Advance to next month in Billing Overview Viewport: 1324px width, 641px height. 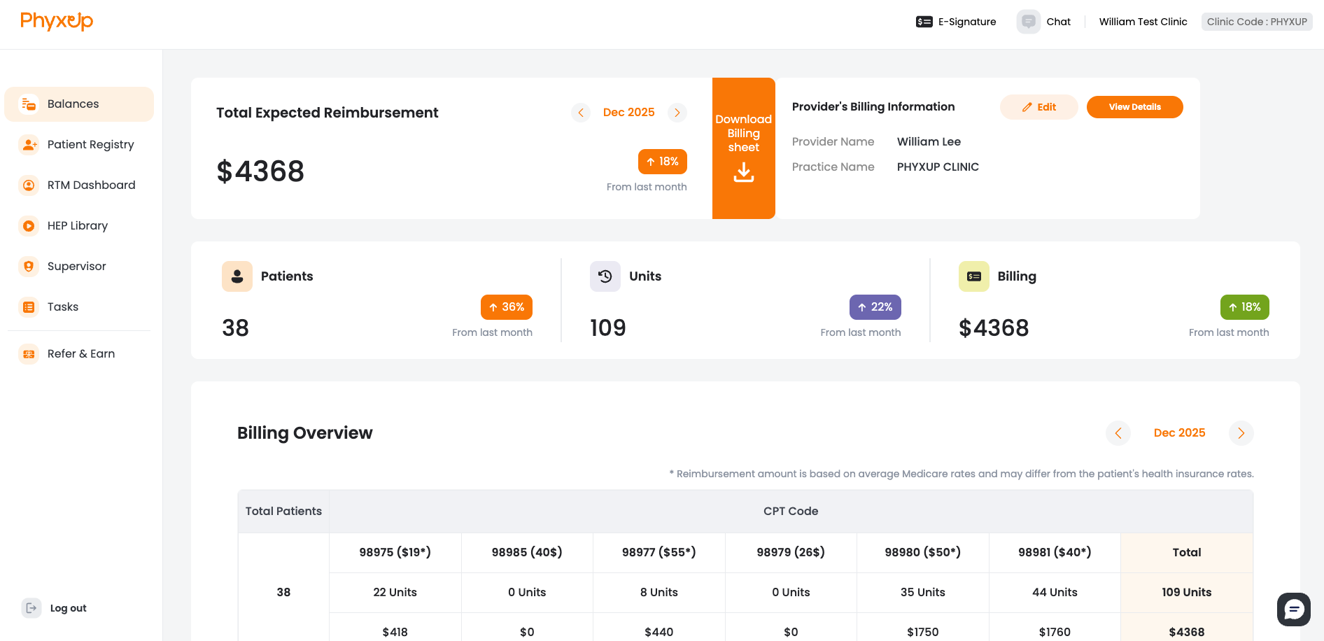point(1241,433)
